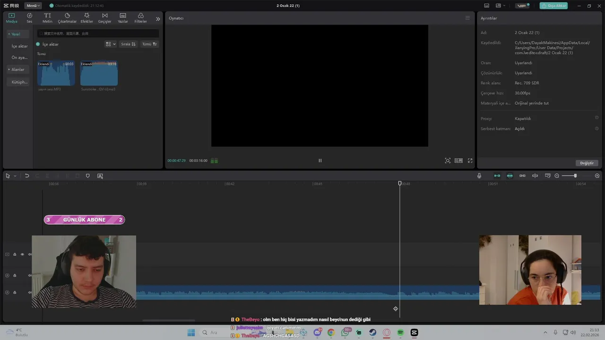Viewport: 605px width, 340px height.
Task: Zoom out the timeline with minus icon
Action: point(557,176)
